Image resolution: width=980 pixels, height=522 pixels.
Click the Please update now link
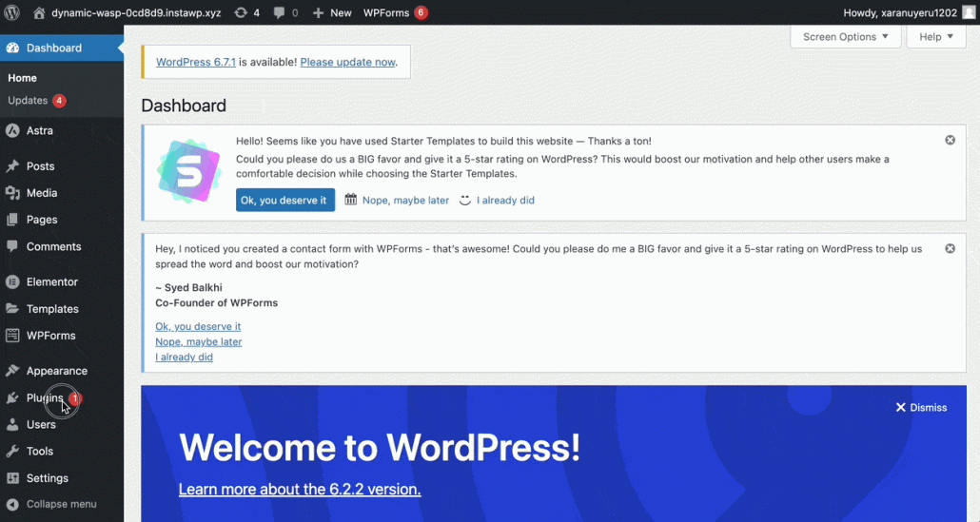click(347, 62)
